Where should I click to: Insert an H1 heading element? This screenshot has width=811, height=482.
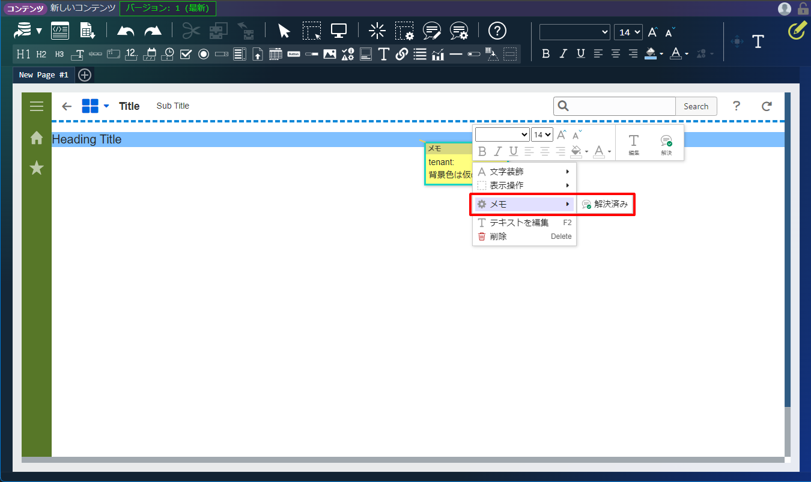tap(23, 54)
